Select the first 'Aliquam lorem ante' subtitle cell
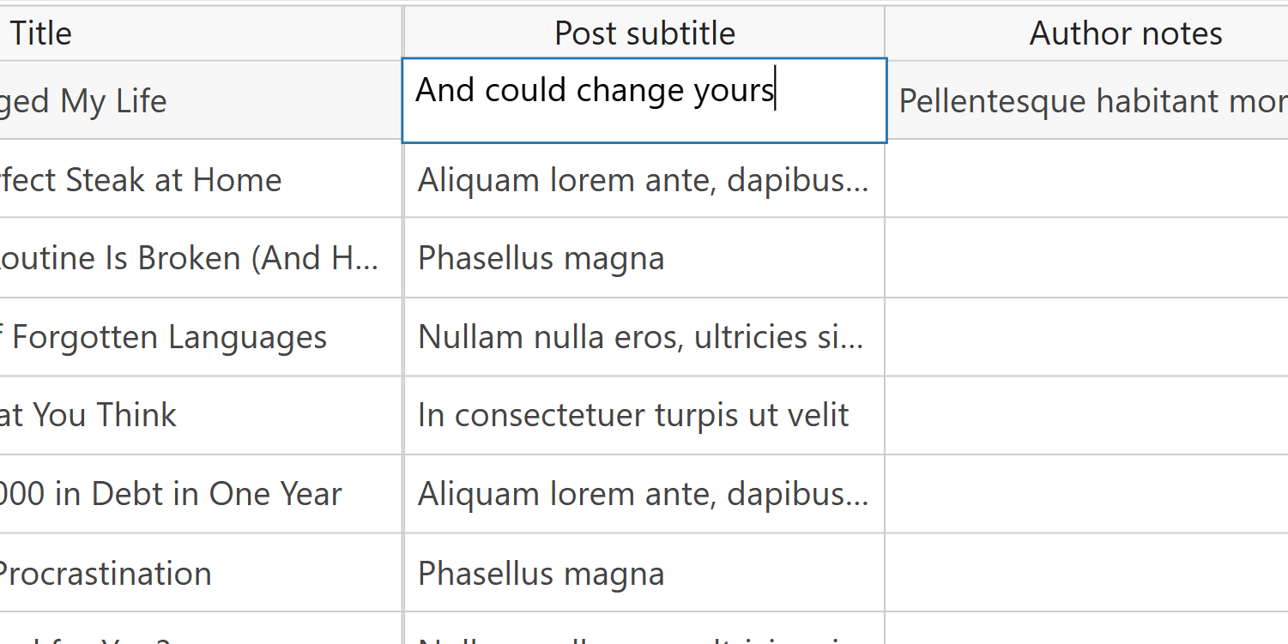The image size is (1288, 644). pyautogui.click(x=644, y=179)
